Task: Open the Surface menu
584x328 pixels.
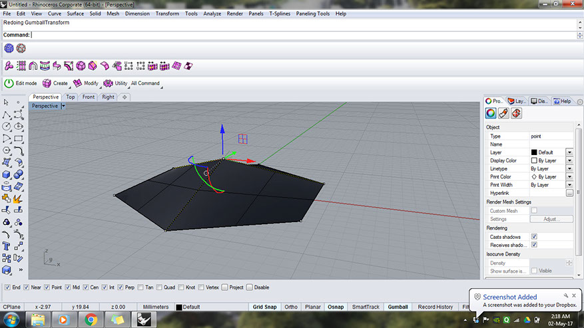Action: (75, 13)
